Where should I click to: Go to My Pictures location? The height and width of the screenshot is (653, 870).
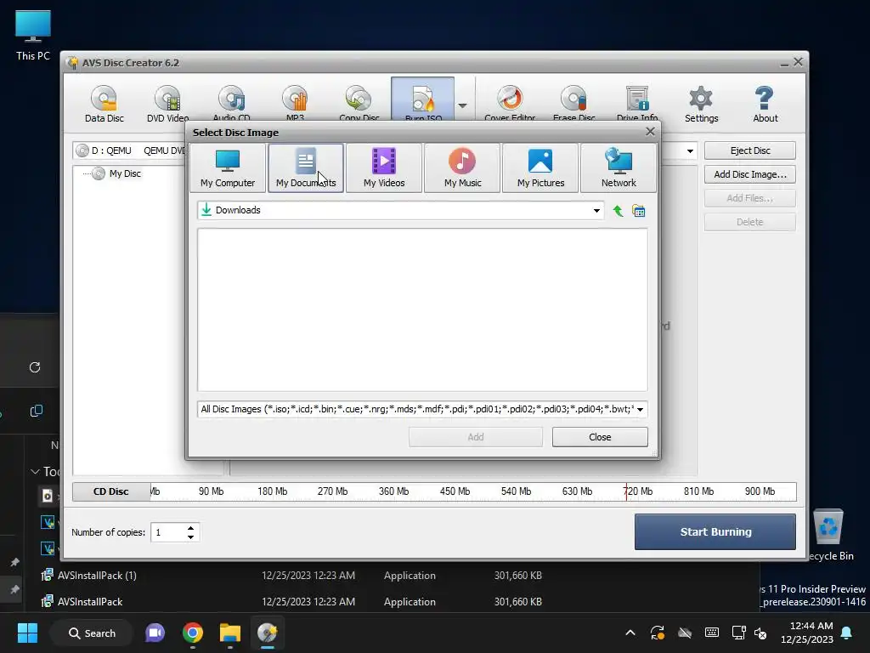pyautogui.click(x=540, y=168)
